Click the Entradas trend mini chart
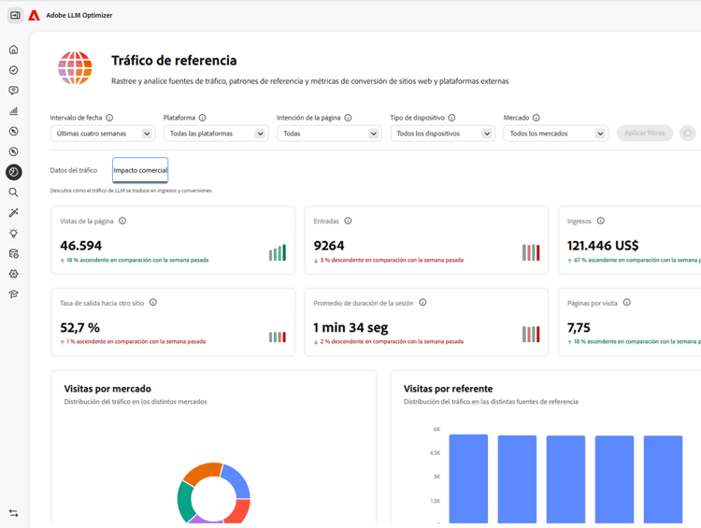The width and height of the screenshot is (701, 528). pos(531,252)
